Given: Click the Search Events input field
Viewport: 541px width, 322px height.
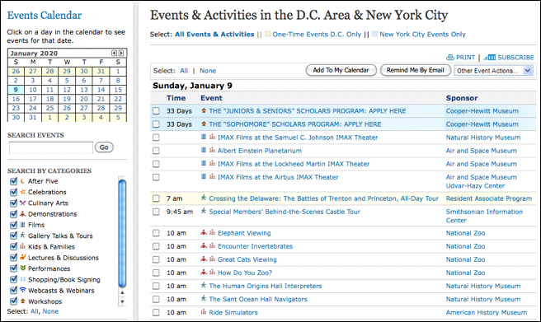Looking at the screenshot, I should 51,147.
